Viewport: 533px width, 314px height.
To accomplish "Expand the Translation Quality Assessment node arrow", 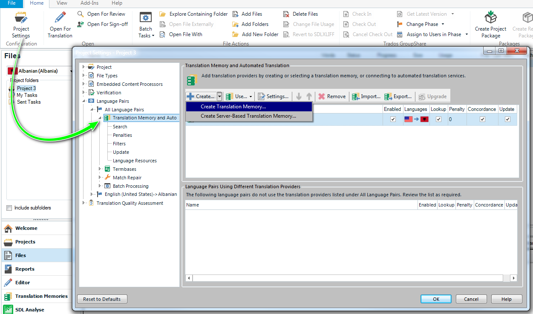I will [x=84, y=203].
